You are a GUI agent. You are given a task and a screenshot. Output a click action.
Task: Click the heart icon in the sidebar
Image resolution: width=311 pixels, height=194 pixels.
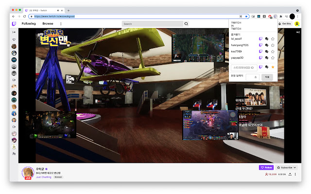coord(14,40)
